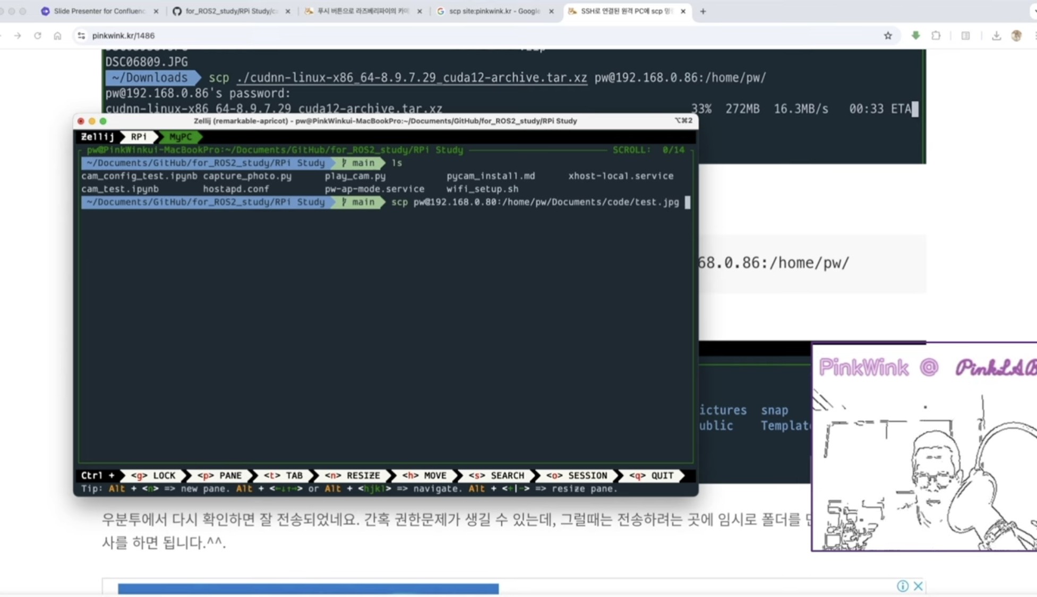The height and width of the screenshot is (597, 1037).
Task: Reload the pinkwink.kr page
Action: pos(37,36)
